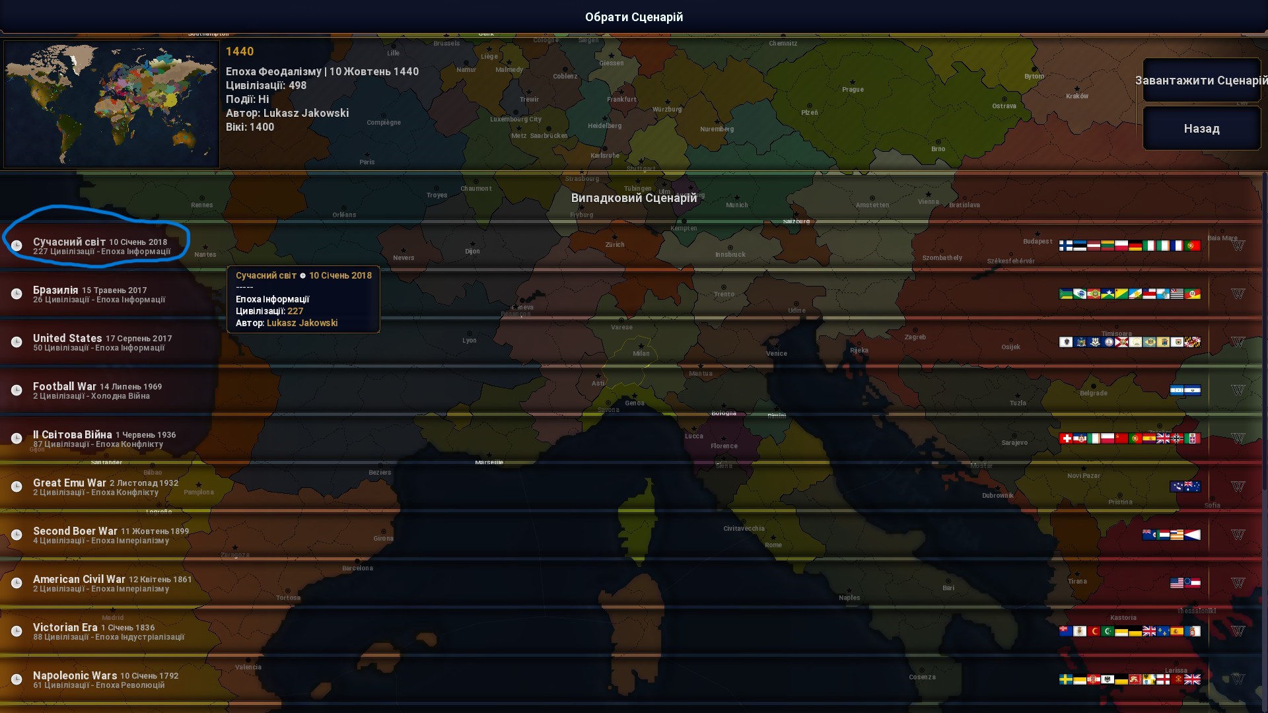Viewport: 1268px width, 713px height.
Task: Click the clock icon next to Napoleonic Wars
Action: click(x=17, y=679)
